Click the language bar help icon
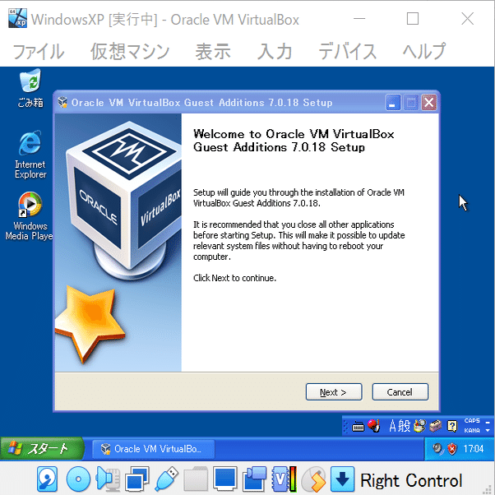Screen dimensions: 495x495 tap(452, 426)
